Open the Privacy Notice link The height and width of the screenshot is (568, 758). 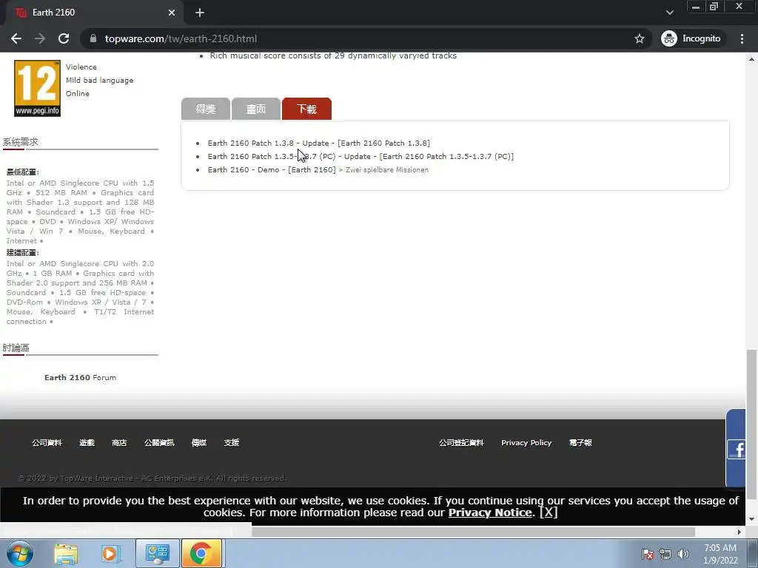[490, 513]
